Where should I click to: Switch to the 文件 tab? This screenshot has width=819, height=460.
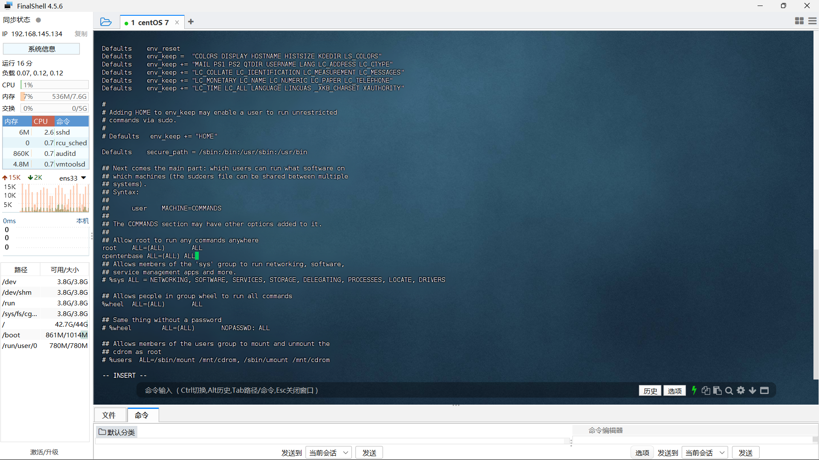(109, 415)
